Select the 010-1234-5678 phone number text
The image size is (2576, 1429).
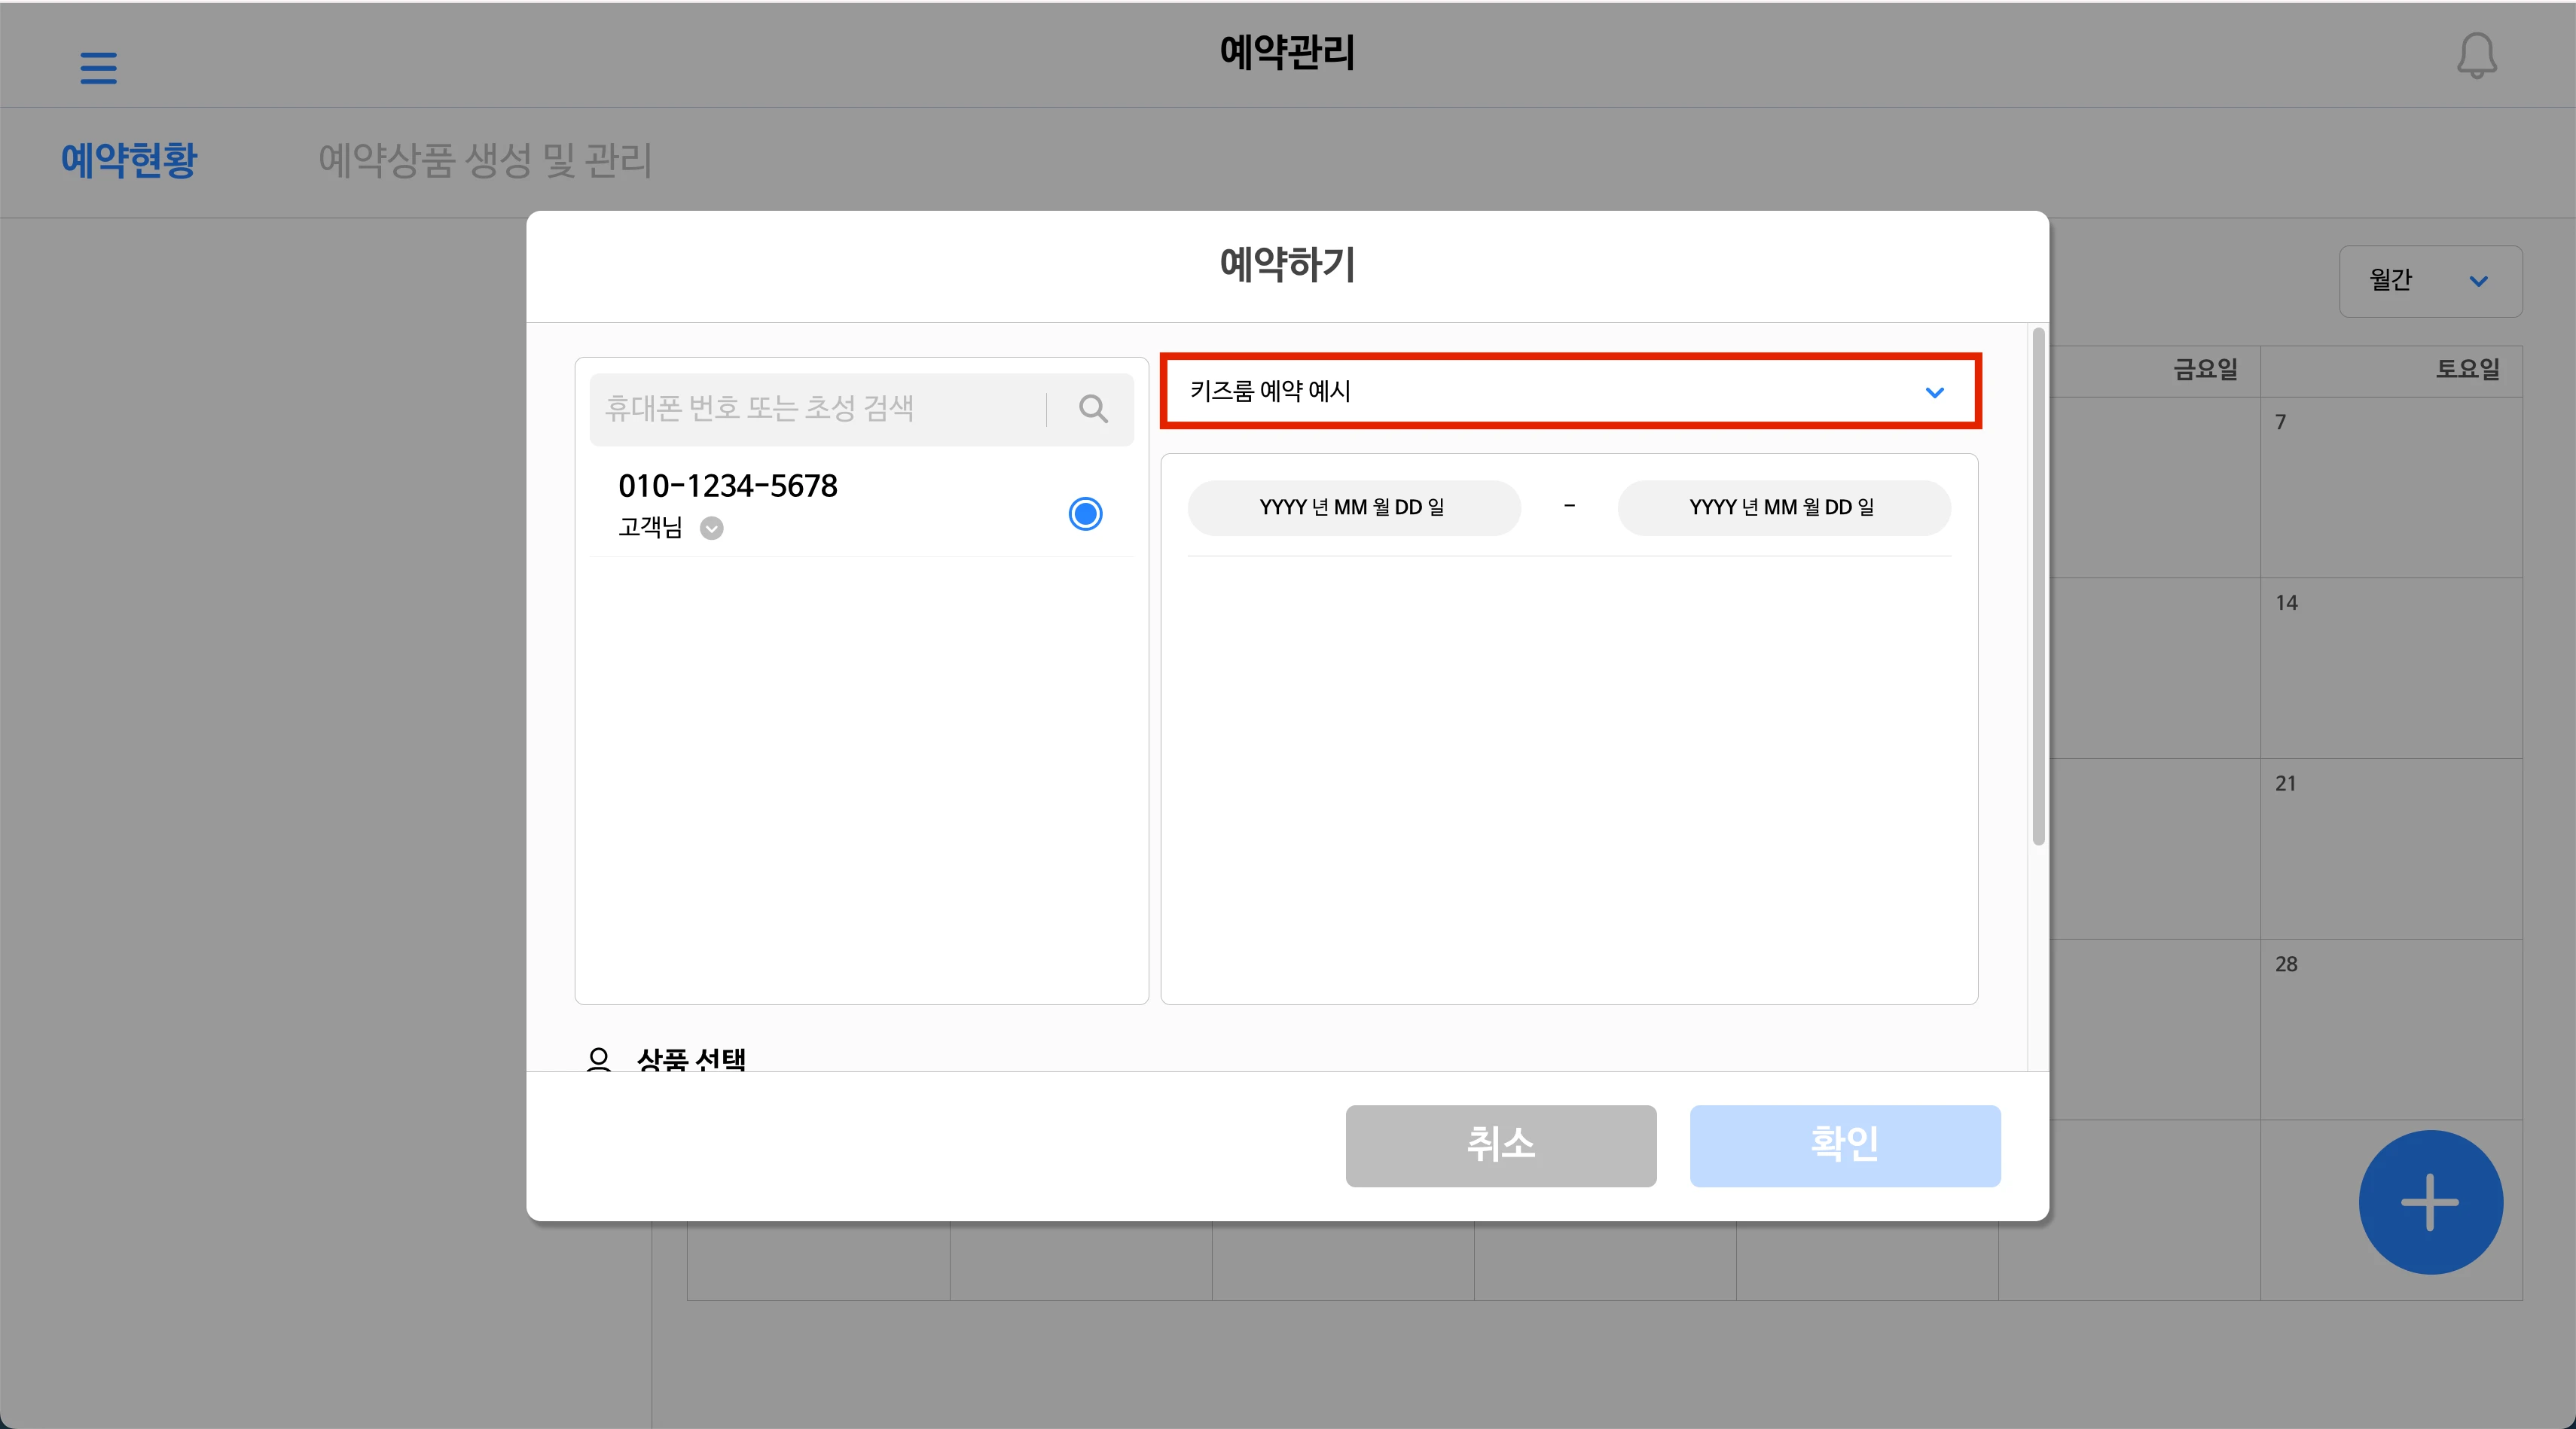coord(728,486)
